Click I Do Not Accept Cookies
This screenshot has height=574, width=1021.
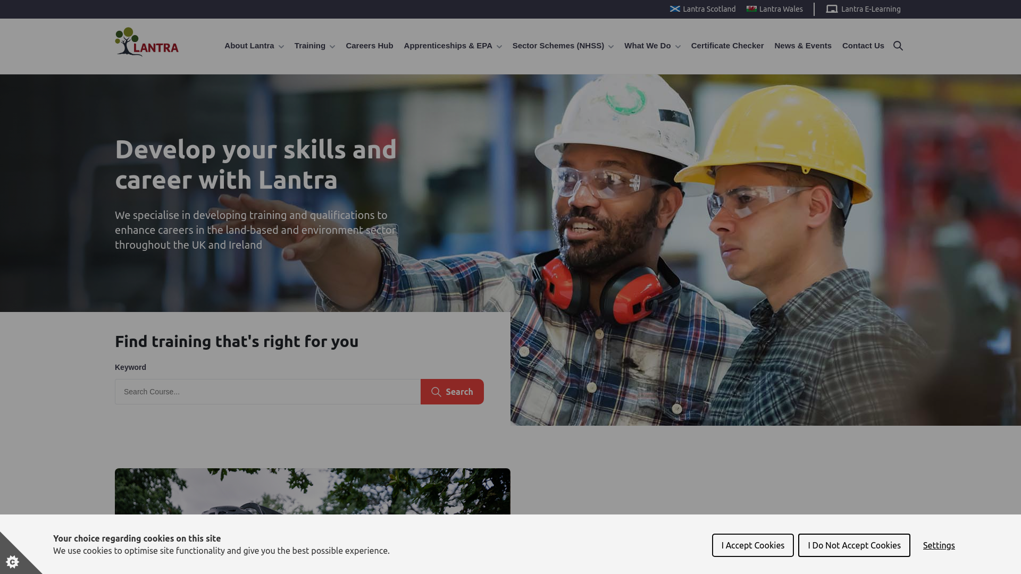[854, 545]
